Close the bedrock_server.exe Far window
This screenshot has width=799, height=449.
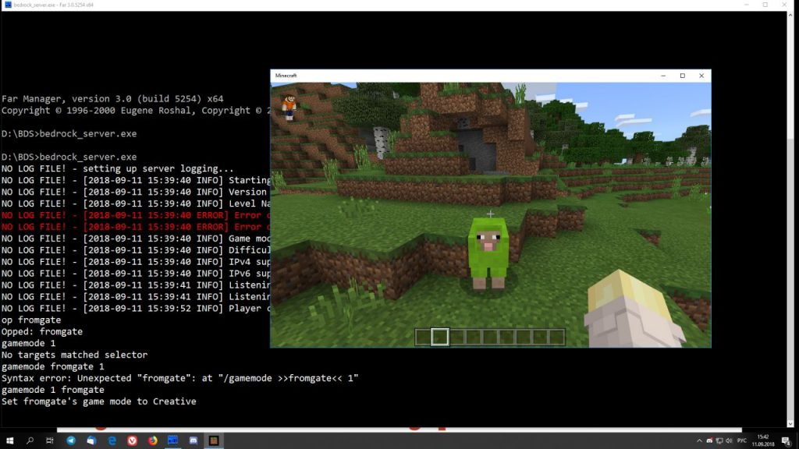(x=784, y=5)
